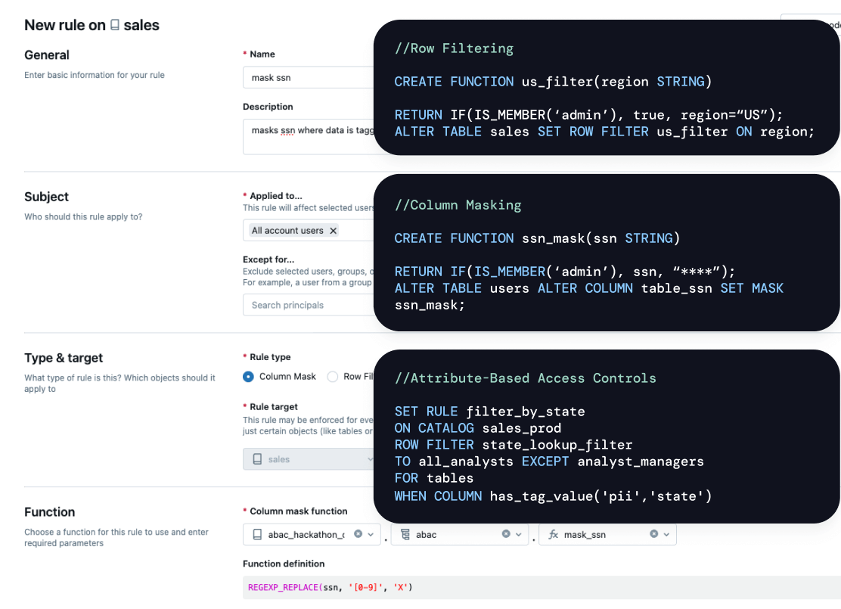Viewport: 841px width, 609px height.
Task: Expand the mask_ssn function dropdown
Action: point(666,534)
